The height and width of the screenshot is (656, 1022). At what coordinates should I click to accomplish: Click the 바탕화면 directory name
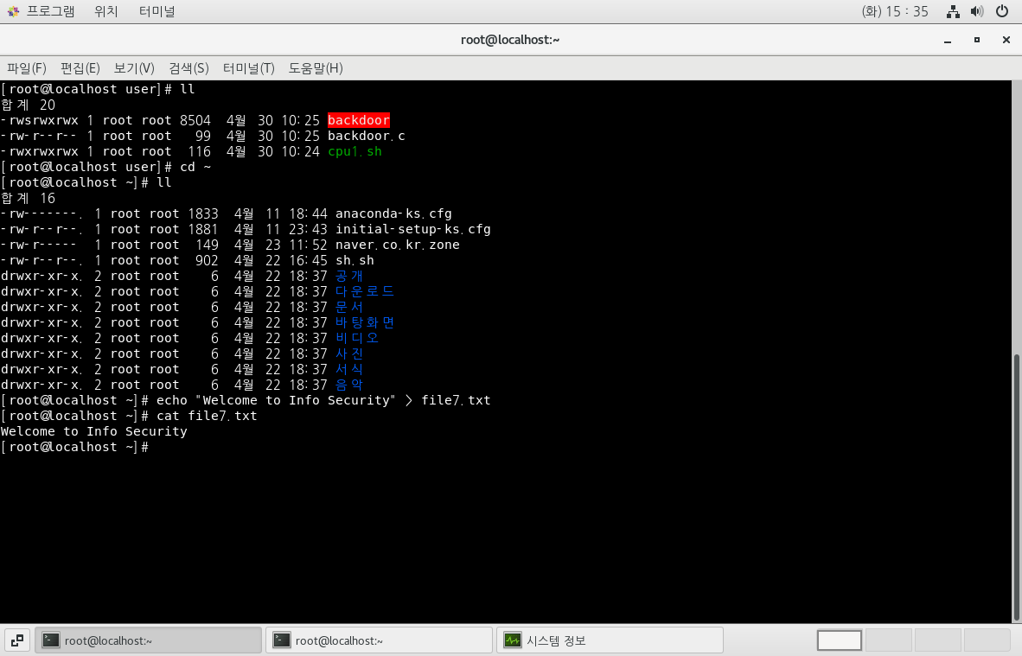[x=365, y=323]
